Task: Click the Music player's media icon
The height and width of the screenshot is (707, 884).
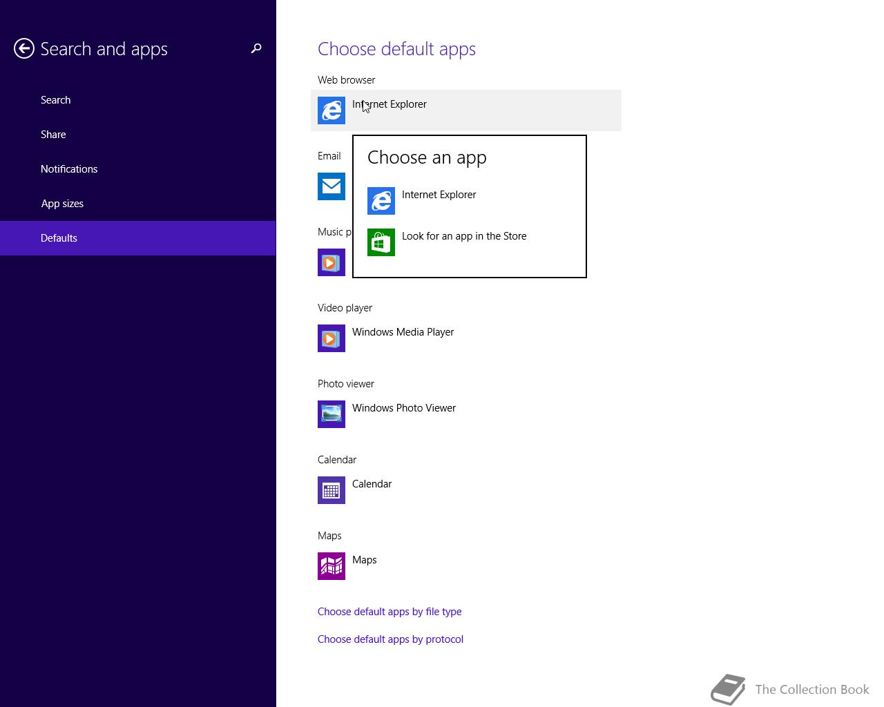Action: tap(331, 262)
